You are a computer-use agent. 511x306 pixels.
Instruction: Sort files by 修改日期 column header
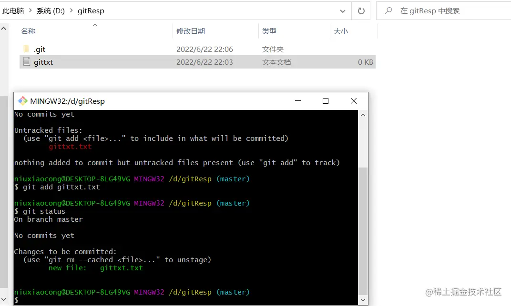(x=191, y=31)
